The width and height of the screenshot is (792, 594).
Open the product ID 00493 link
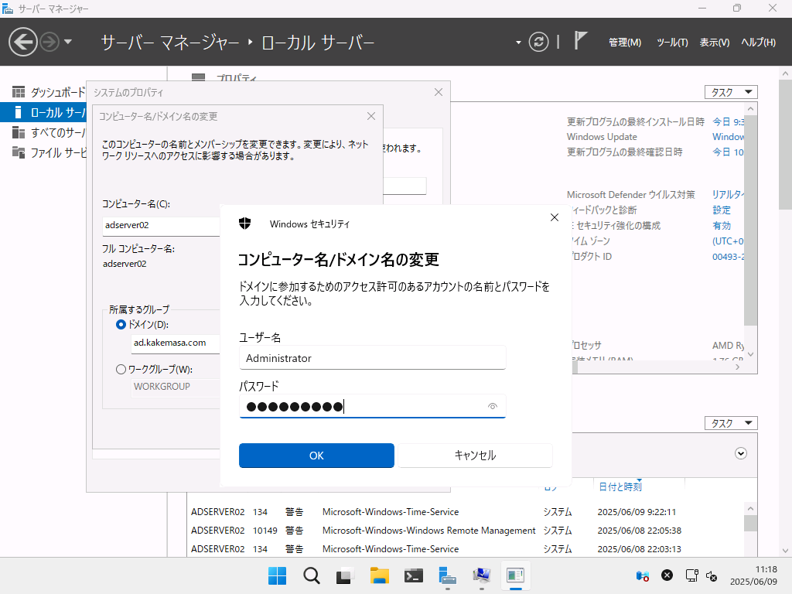click(728, 257)
